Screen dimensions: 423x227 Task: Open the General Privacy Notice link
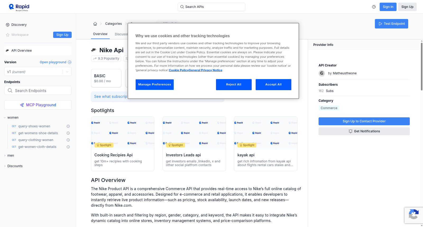[x=205, y=70]
